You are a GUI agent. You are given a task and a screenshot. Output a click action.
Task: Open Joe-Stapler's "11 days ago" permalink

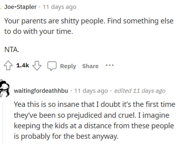click(x=60, y=7)
